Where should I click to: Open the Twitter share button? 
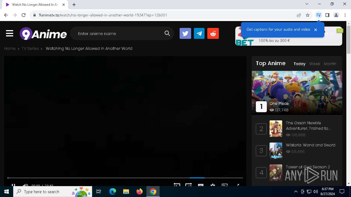[185, 33]
